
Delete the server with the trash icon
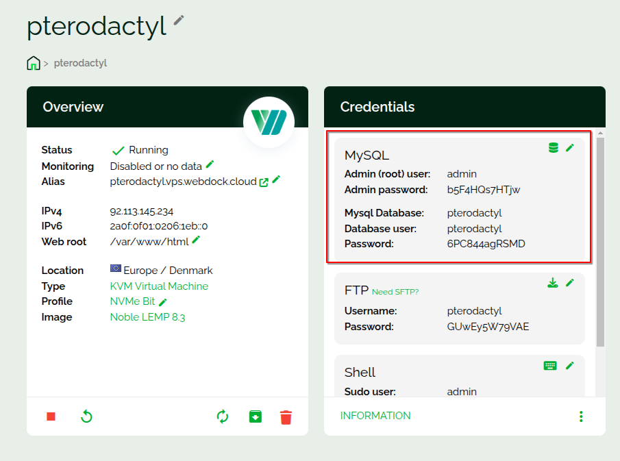click(286, 416)
